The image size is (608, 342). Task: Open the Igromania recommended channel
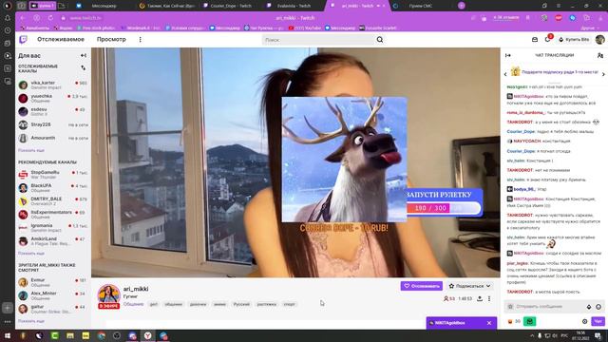tap(53, 228)
